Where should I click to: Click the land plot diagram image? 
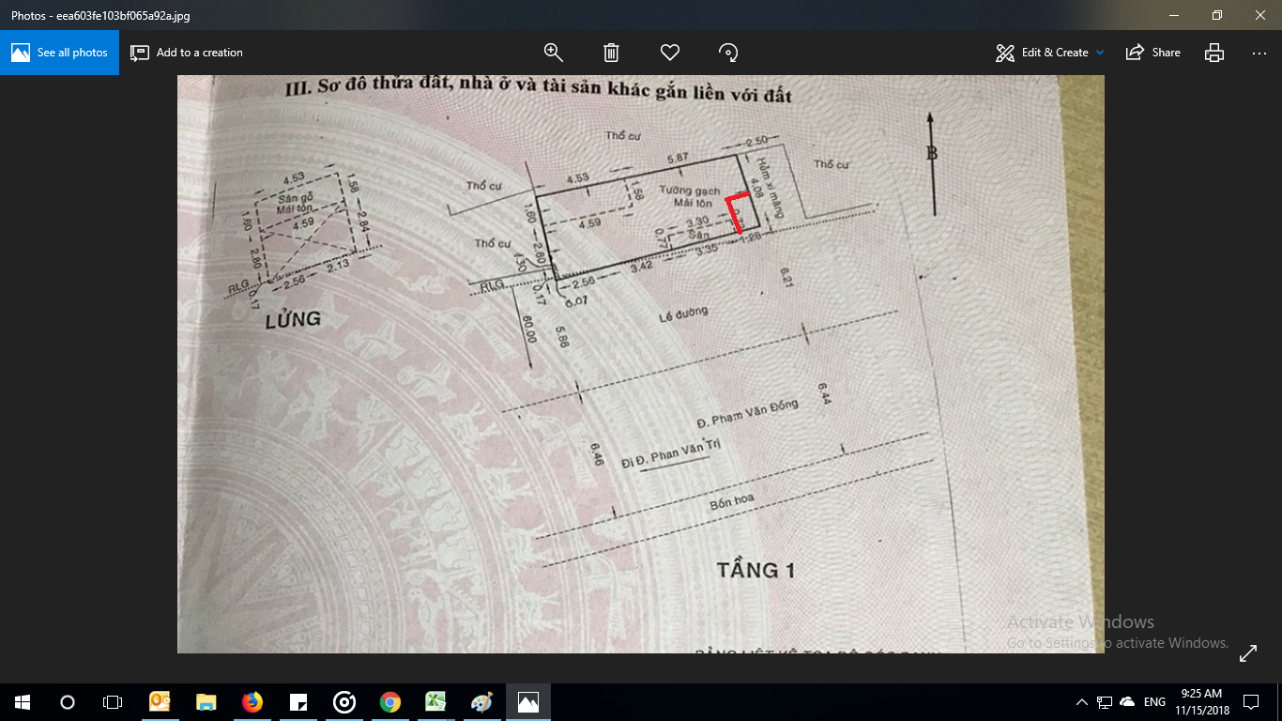640,364
